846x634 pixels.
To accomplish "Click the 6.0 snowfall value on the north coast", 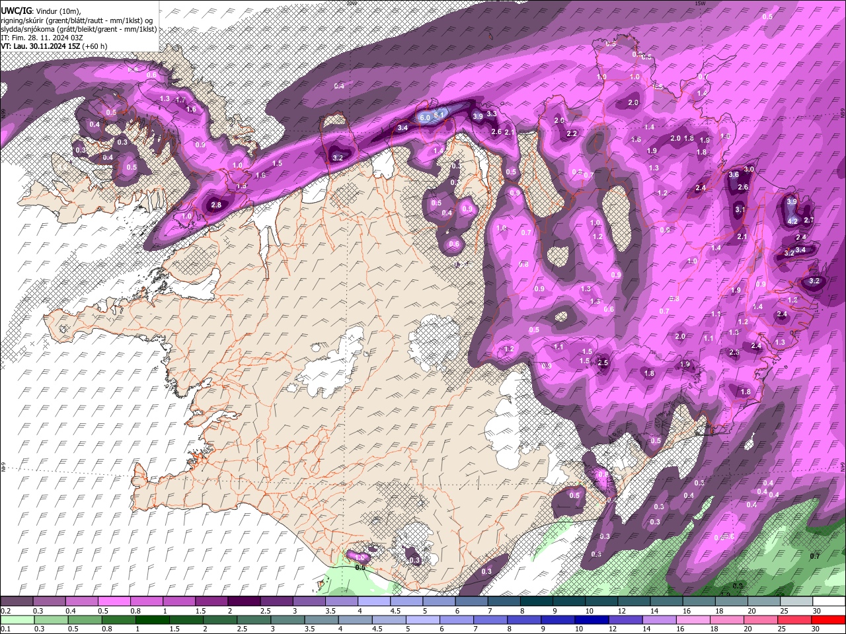I will pyautogui.click(x=424, y=118).
